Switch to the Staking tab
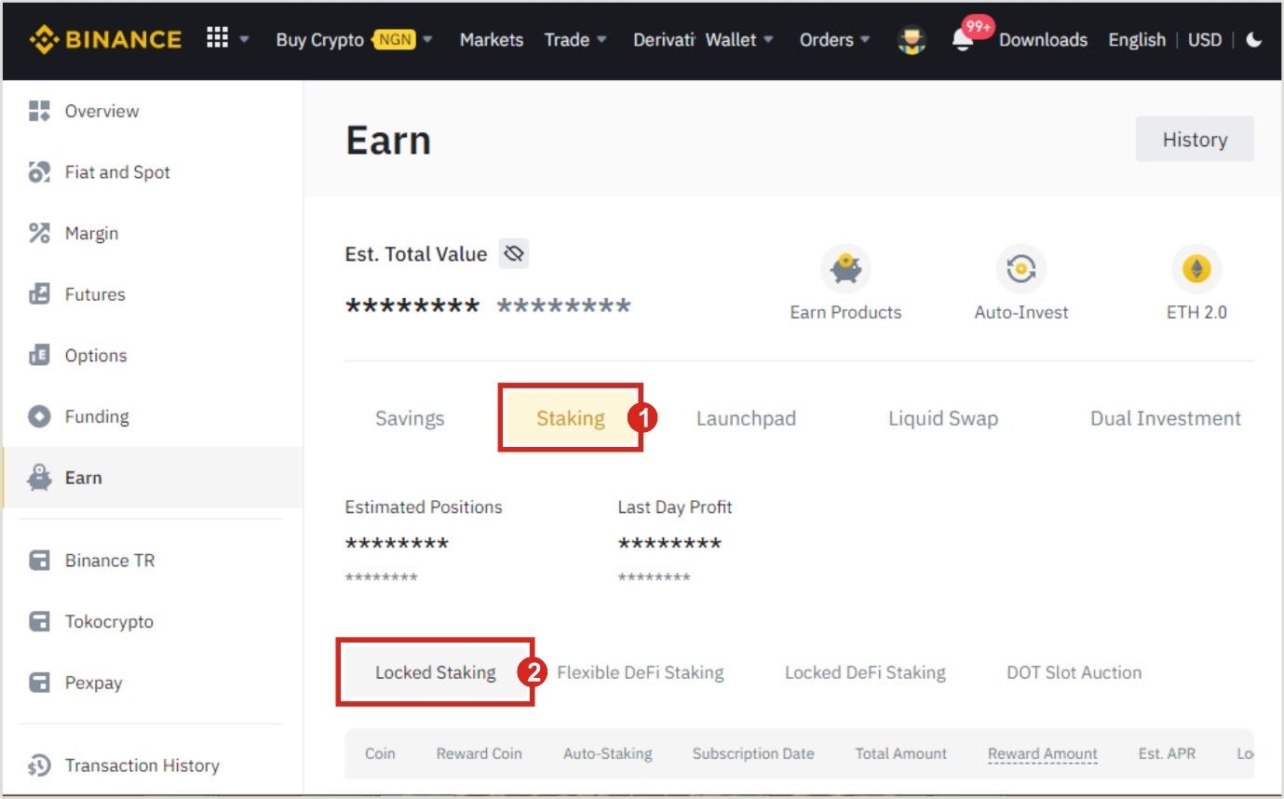The width and height of the screenshot is (1284, 799). [x=571, y=418]
